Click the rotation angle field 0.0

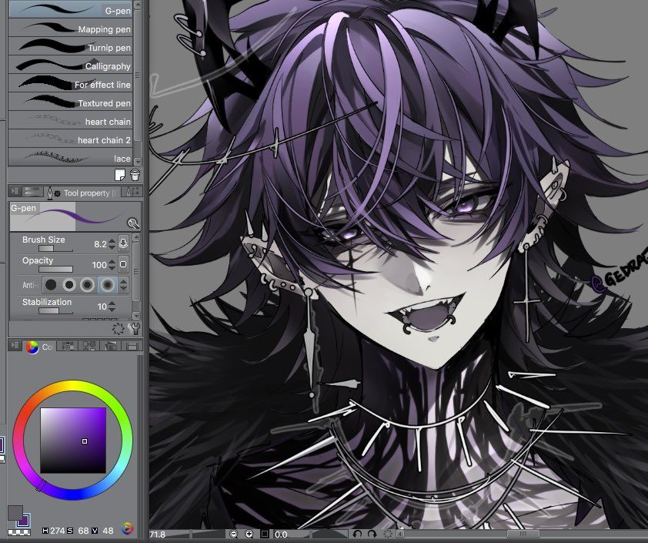click(281, 535)
